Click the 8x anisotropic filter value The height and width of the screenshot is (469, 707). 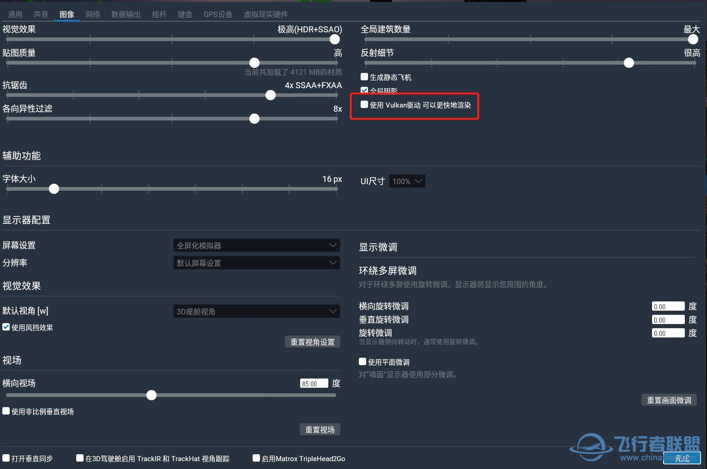tap(338, 109)
